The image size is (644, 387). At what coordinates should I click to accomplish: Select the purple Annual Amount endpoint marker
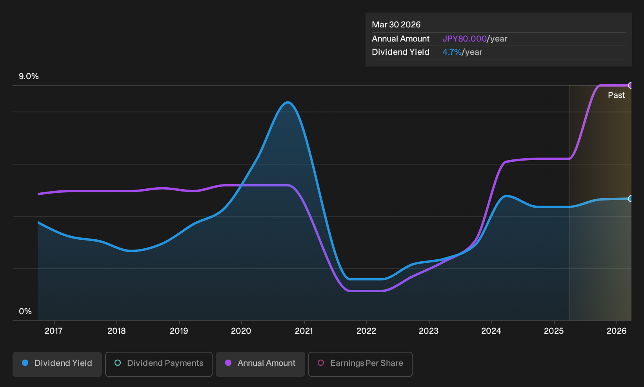point(631,85)
